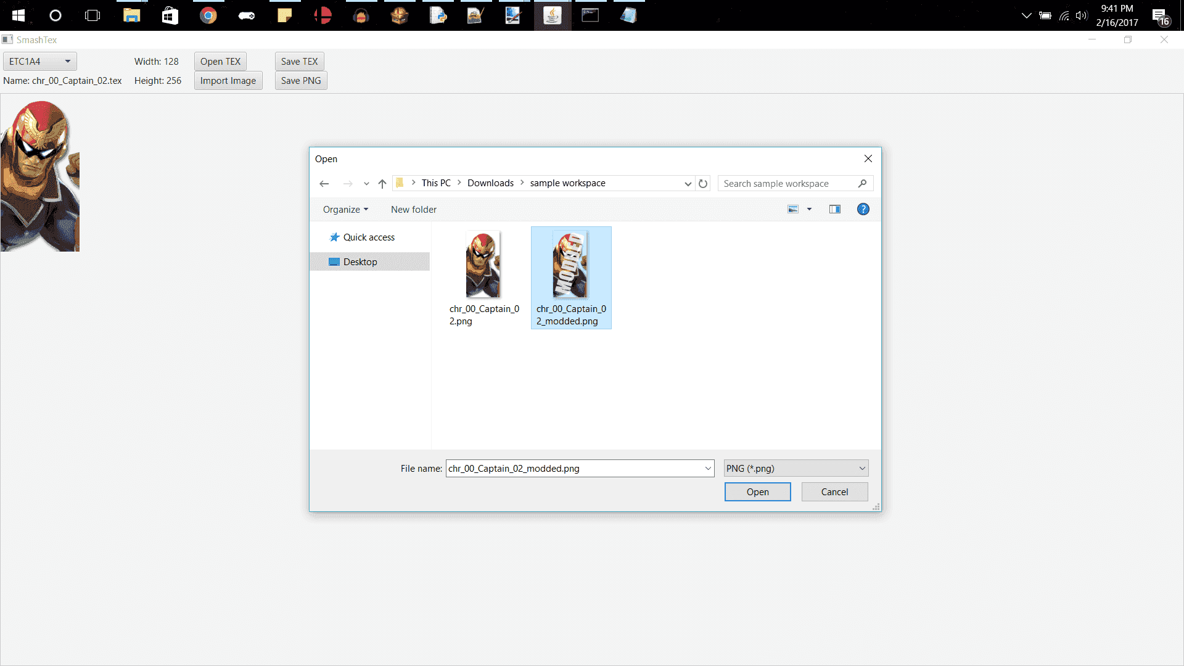Click This PC in the address path
Viewport: 1184px width, 666px height.
point(436,183)
